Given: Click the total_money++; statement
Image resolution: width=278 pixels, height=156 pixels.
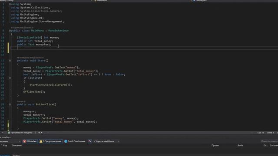Looking at the screenshot, I should 34,115.
